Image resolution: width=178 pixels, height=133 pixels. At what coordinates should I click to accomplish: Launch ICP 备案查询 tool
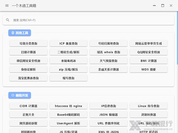[68, 43]
